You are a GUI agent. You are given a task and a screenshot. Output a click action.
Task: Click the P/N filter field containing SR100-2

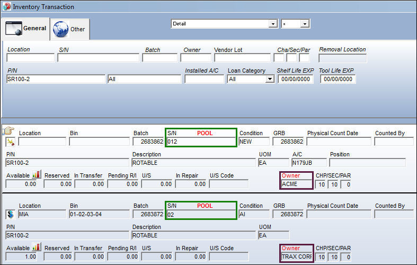click(x=56, y=79)
